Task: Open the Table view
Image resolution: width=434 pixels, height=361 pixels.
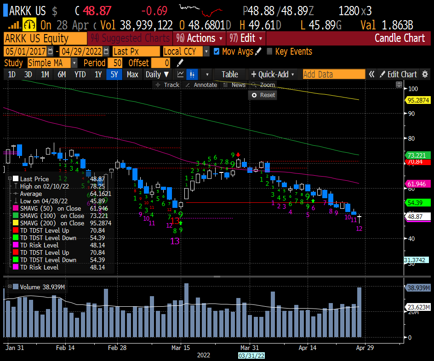Action: point(230,74)
